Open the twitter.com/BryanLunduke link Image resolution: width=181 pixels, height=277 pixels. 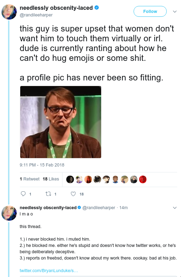(49, 271)
